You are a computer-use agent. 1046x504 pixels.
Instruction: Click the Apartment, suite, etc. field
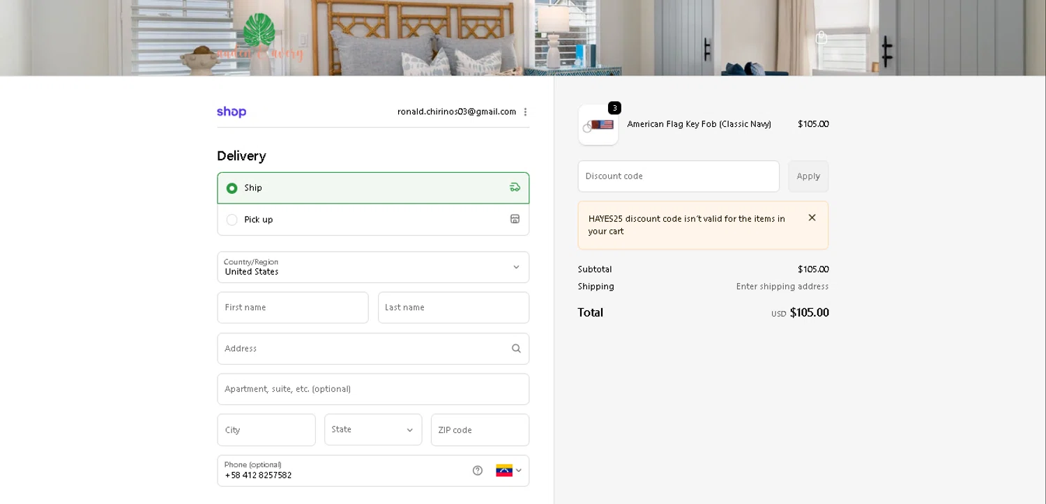[373, 389]
